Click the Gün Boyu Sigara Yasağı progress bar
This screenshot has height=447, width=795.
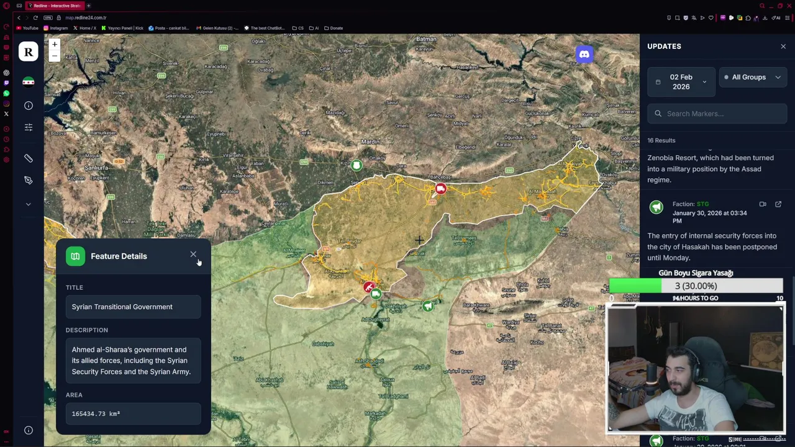(x=696, y=286)
